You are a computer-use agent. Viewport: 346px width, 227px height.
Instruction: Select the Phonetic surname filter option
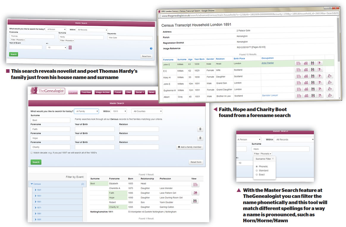(x=257, y=167)
